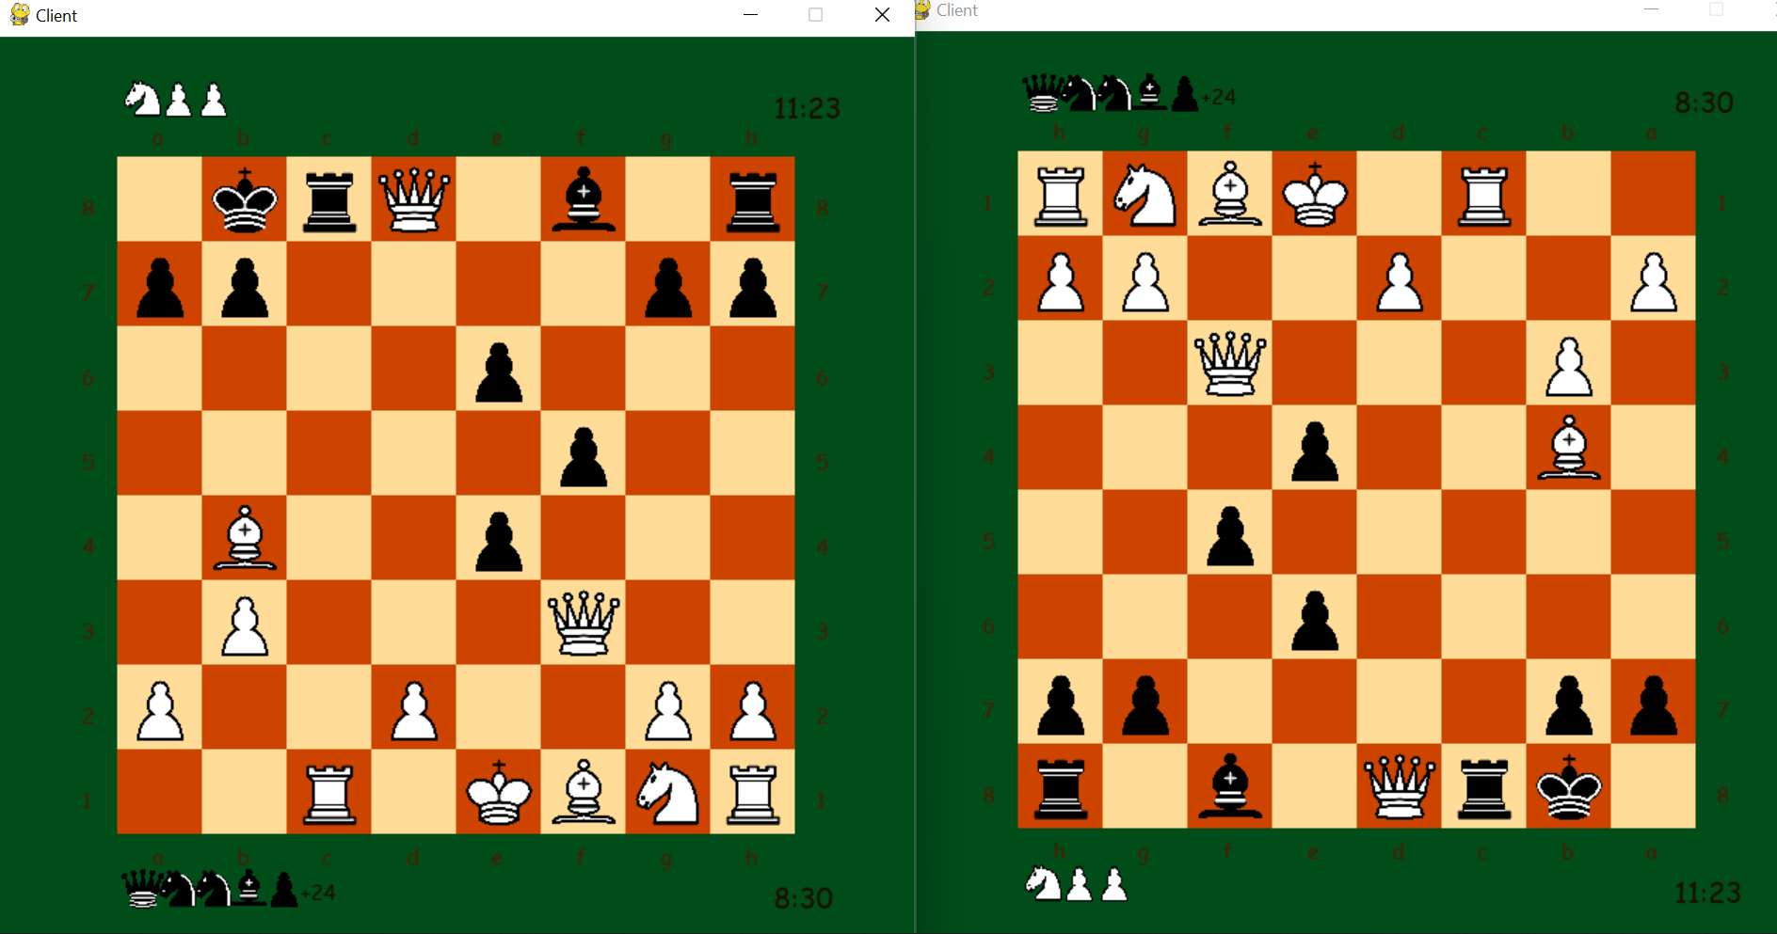The image size is (1777, 934).
Task: Select white rook on h1 in left board
Action: pyautogui.click(x=753, y=794)
